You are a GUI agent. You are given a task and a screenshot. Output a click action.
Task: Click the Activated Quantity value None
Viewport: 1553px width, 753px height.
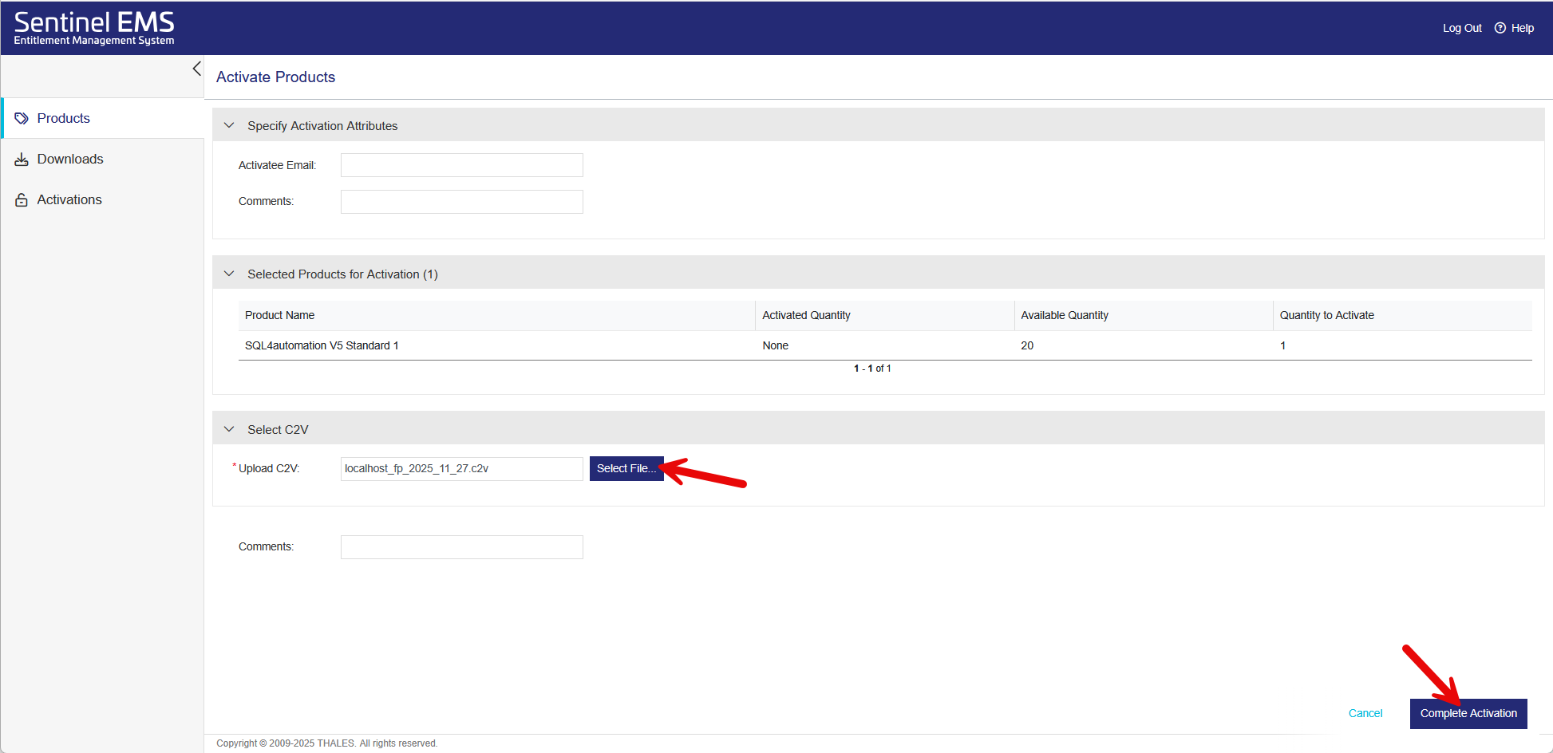click(x=775, y=345)
